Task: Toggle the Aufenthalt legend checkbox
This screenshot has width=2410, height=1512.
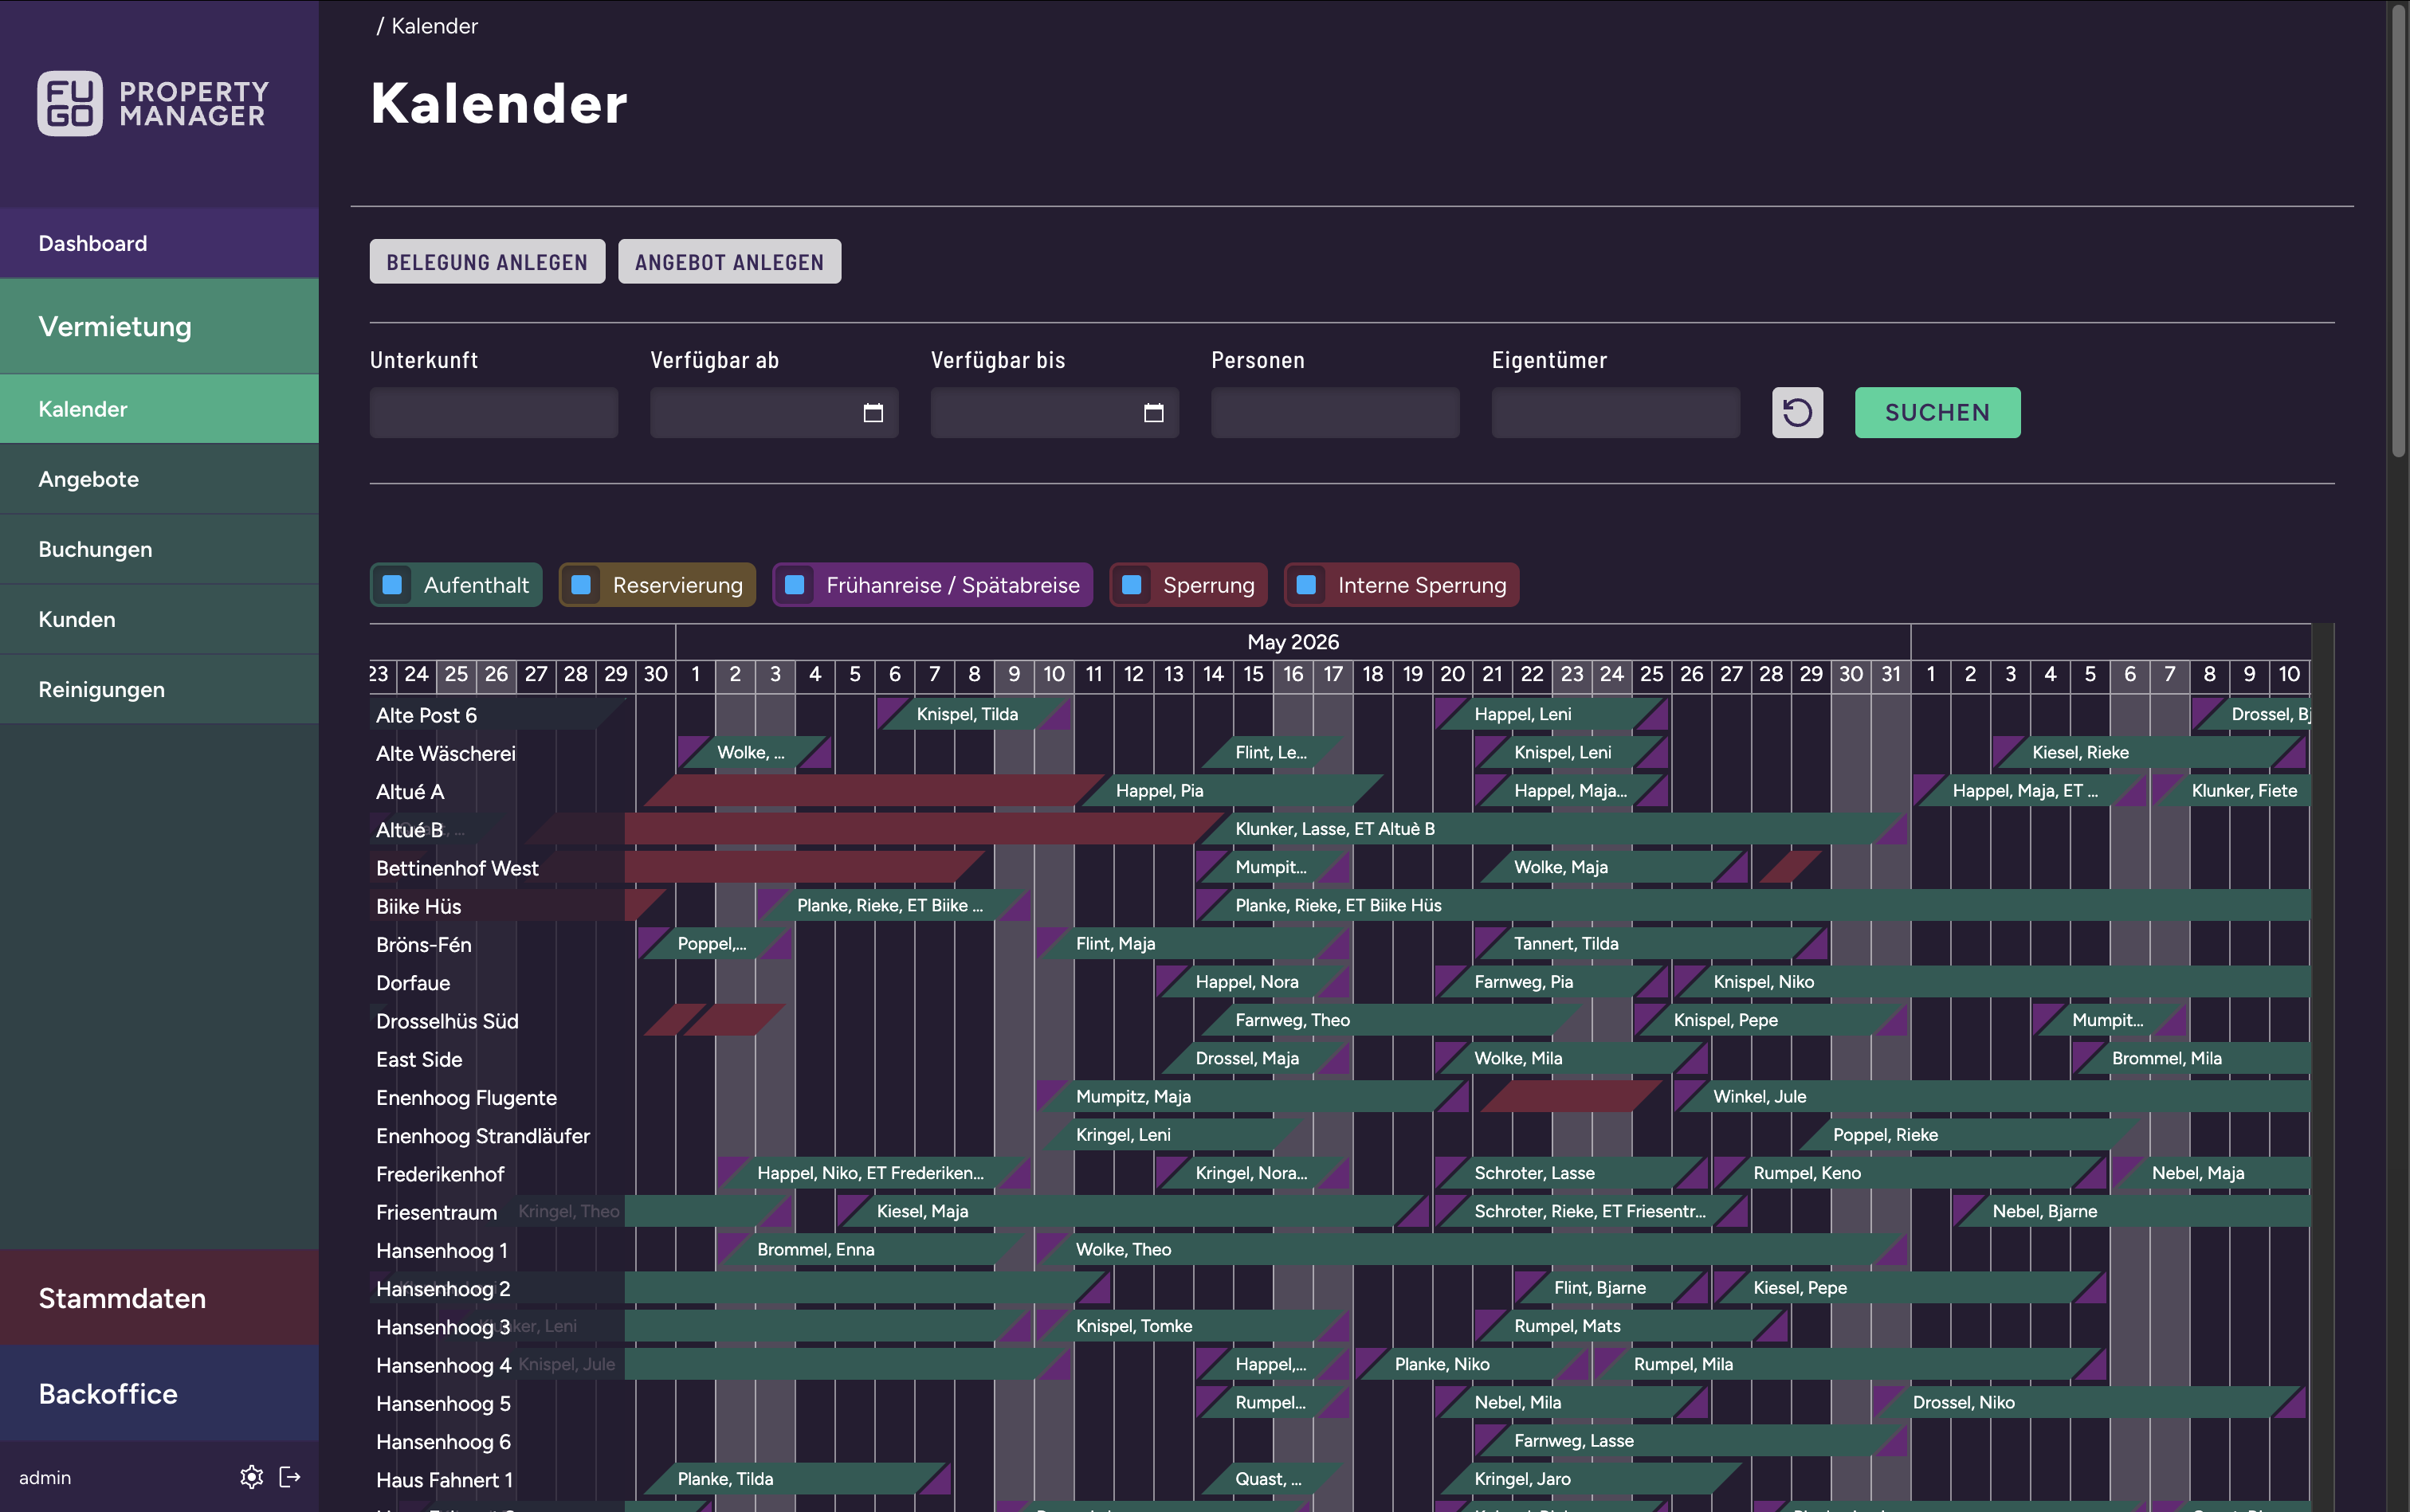Action: click(392, 585)
